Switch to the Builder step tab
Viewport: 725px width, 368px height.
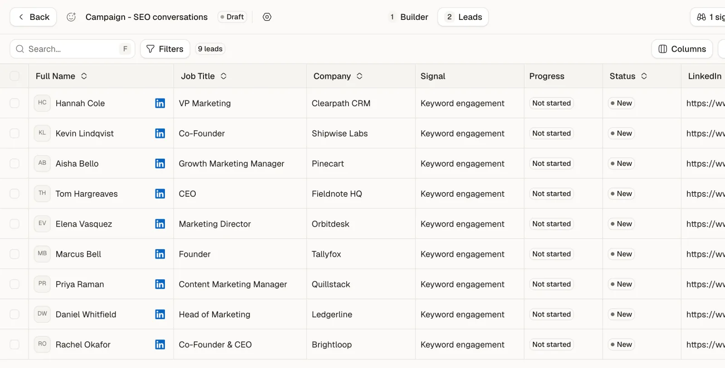(409, 17)
